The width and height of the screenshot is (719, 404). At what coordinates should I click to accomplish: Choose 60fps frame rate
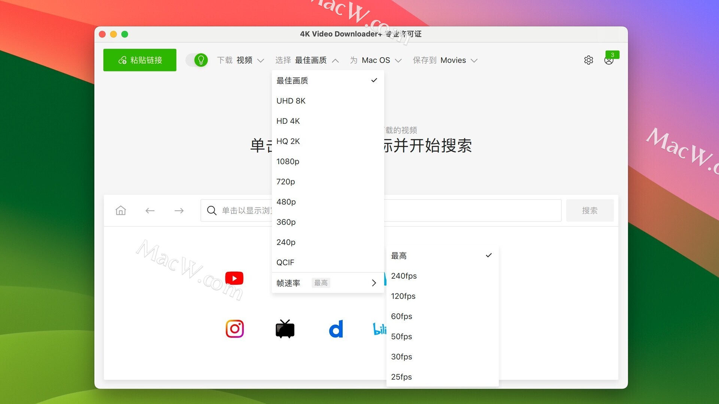(442, 316)
